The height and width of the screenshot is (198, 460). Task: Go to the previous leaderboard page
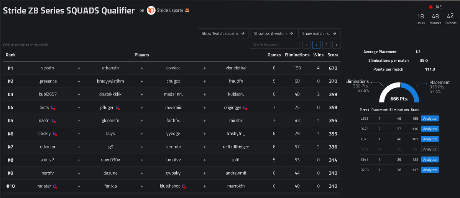pyautogui.click(x=307, y=45)
